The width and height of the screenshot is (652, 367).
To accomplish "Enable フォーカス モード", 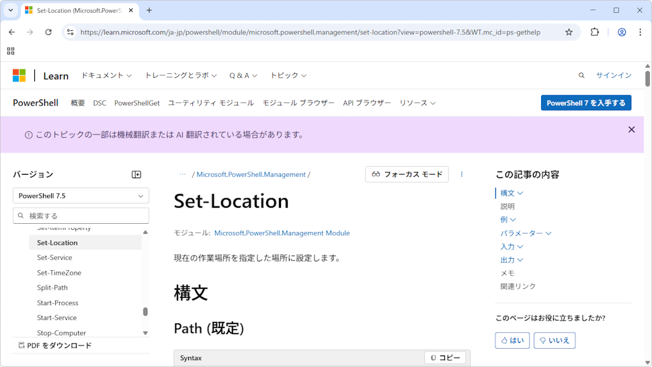I will tap(407, 174).
